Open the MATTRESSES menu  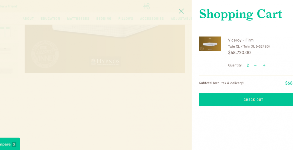78,19
